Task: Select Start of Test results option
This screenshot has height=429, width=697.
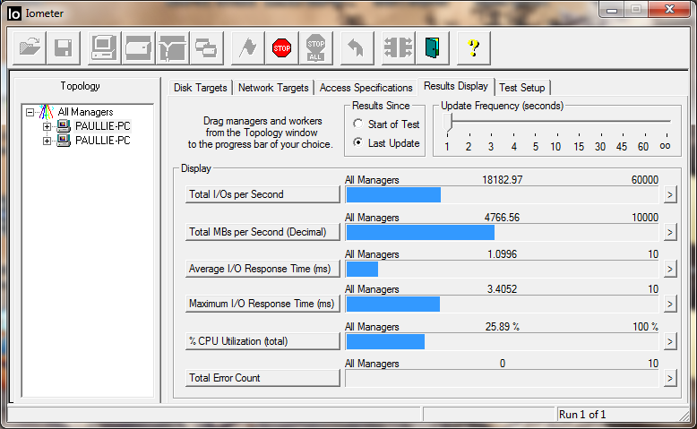Action: (x=357, y=124)
